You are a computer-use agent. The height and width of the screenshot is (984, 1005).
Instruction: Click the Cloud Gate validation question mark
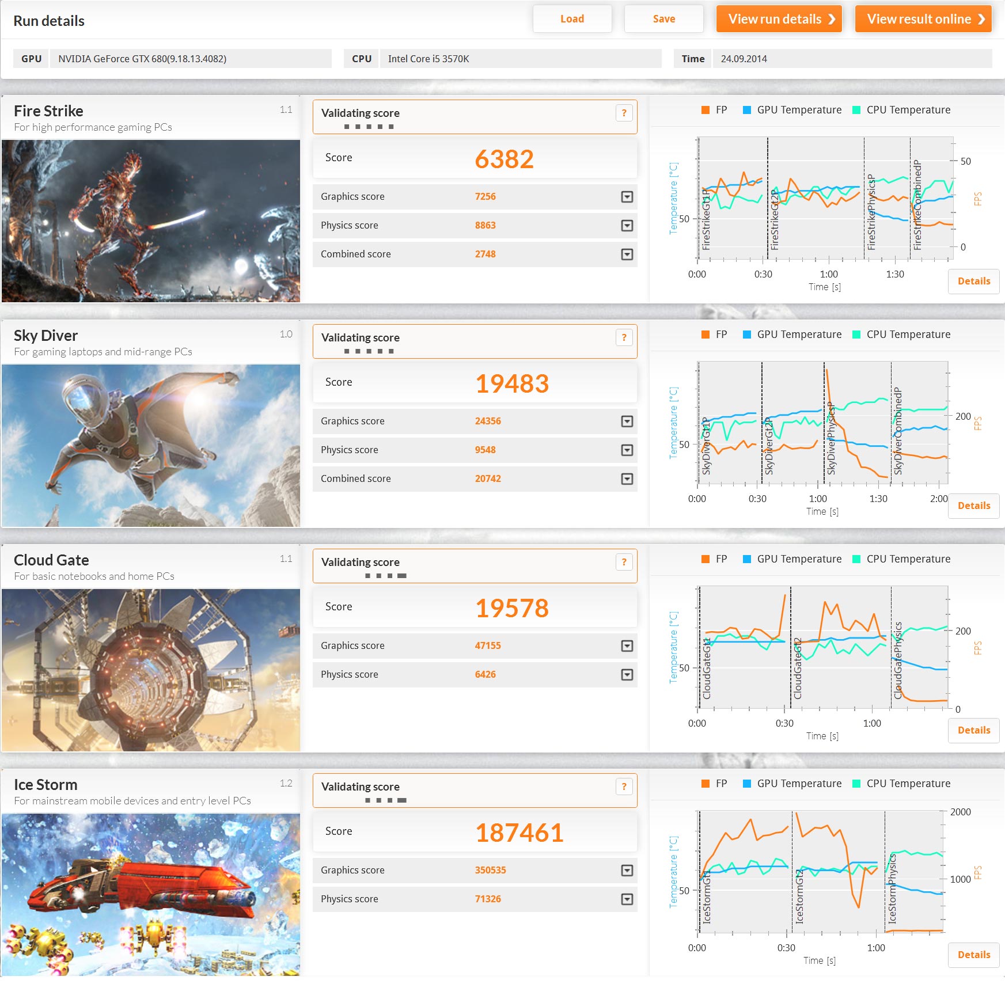pyautogui.click(x=624, y=563)
